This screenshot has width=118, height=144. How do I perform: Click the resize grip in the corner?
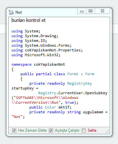[x=107, y=131]
